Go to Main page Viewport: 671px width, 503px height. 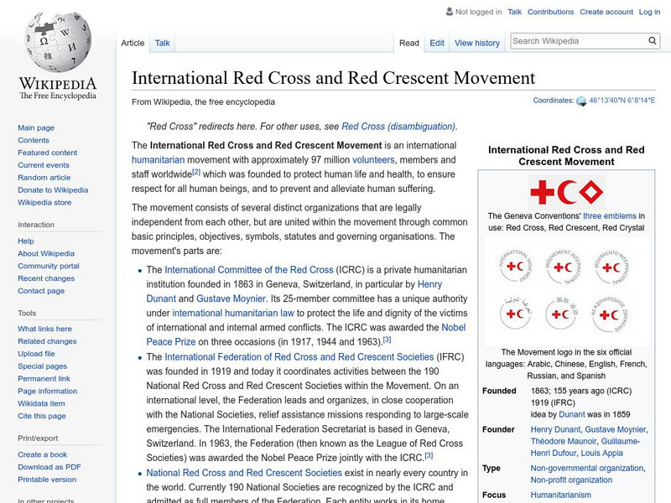click(36, 127)
